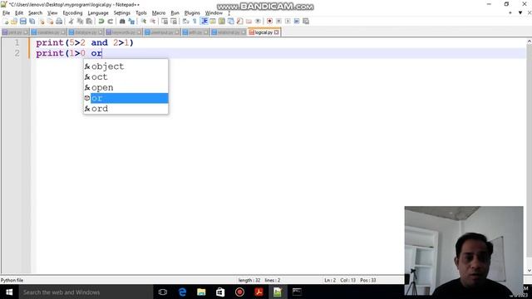Click the Save Recorded Macro icon
532x299 pixels.
click(x=306, y=22)
